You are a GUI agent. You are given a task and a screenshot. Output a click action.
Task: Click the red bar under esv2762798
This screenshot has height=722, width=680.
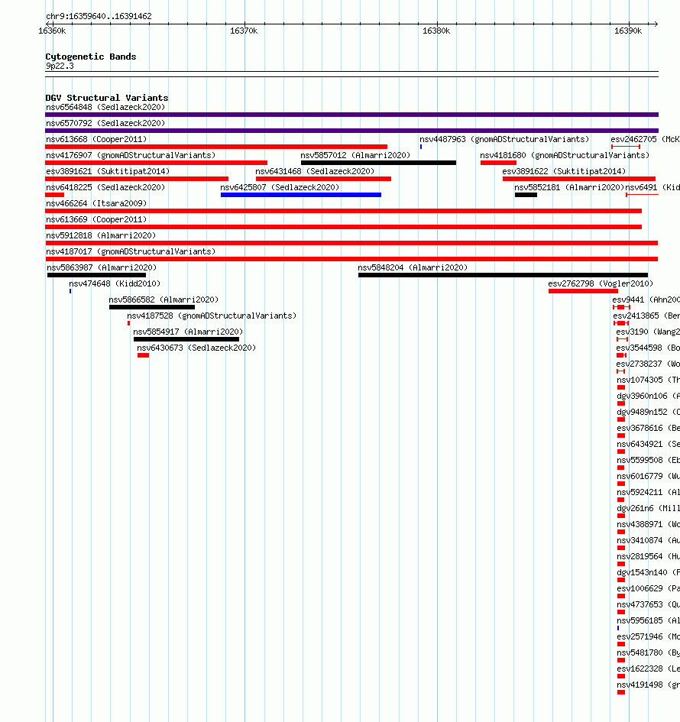coord(583,291)
